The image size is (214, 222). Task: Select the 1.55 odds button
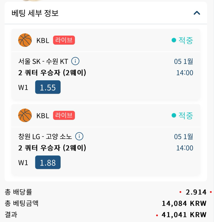point(48,87)
